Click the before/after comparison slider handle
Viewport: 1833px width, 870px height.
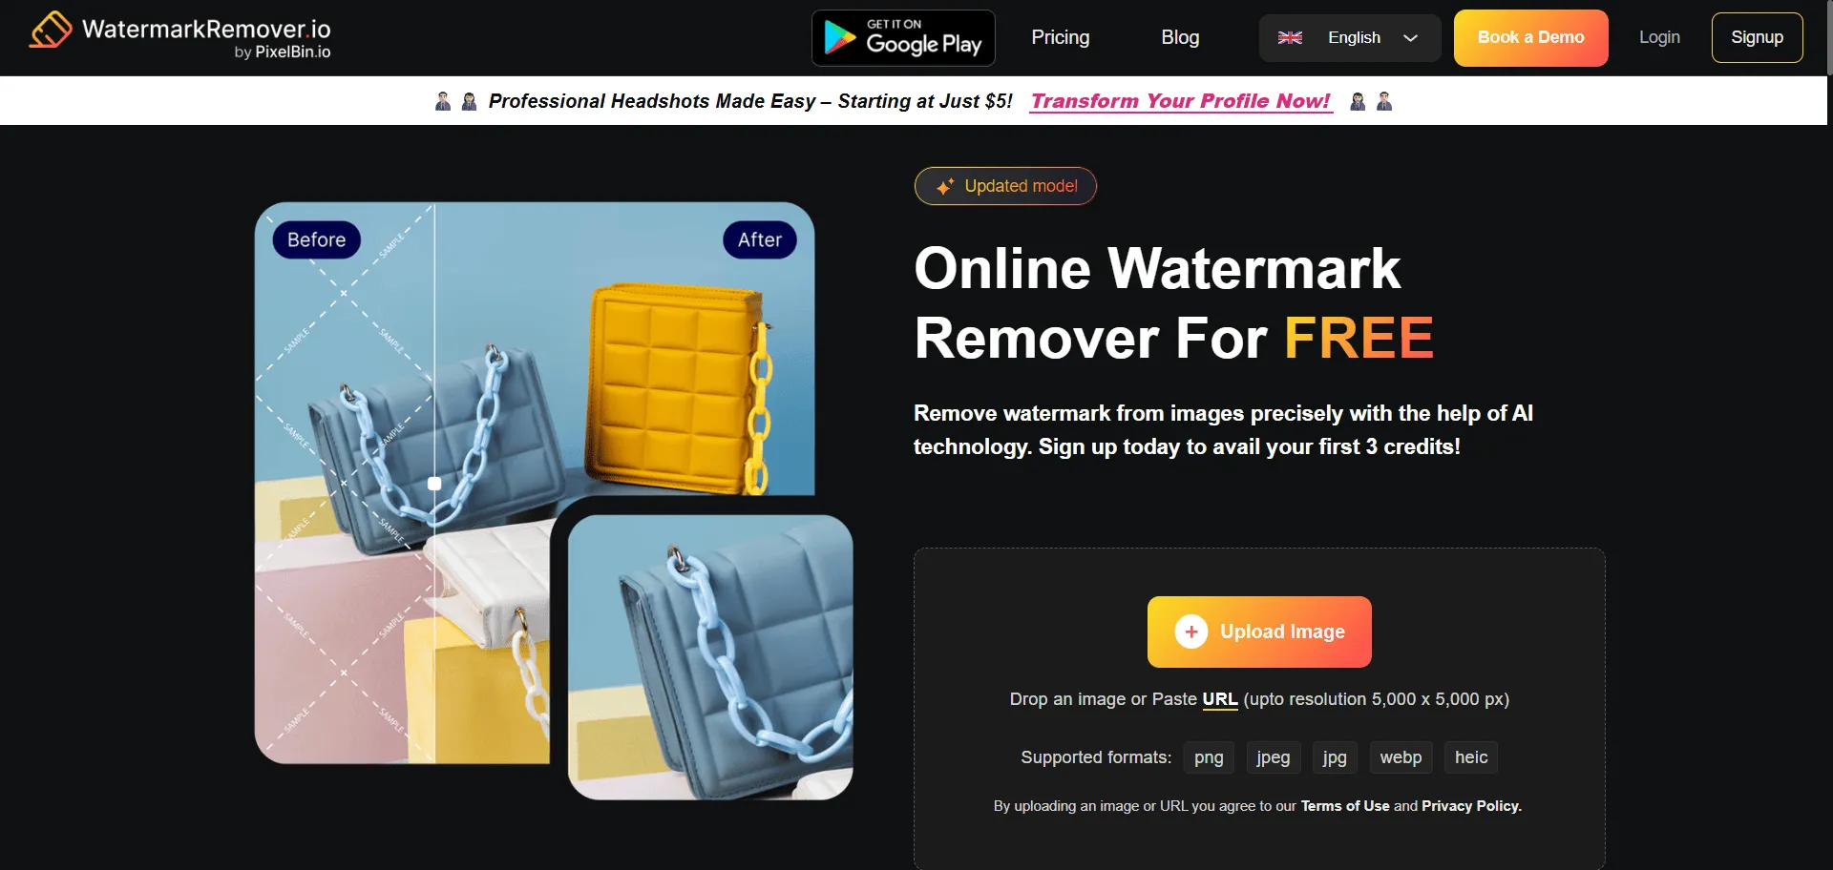click(x=434, y=484)
